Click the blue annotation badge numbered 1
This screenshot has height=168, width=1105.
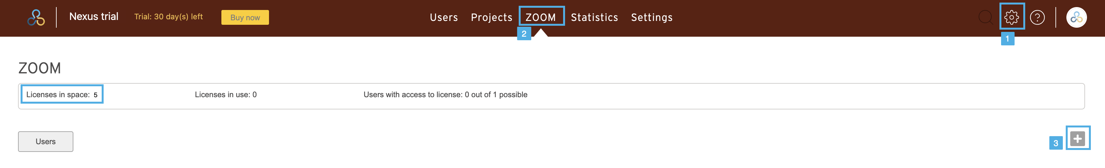[x=1007, y=39]
